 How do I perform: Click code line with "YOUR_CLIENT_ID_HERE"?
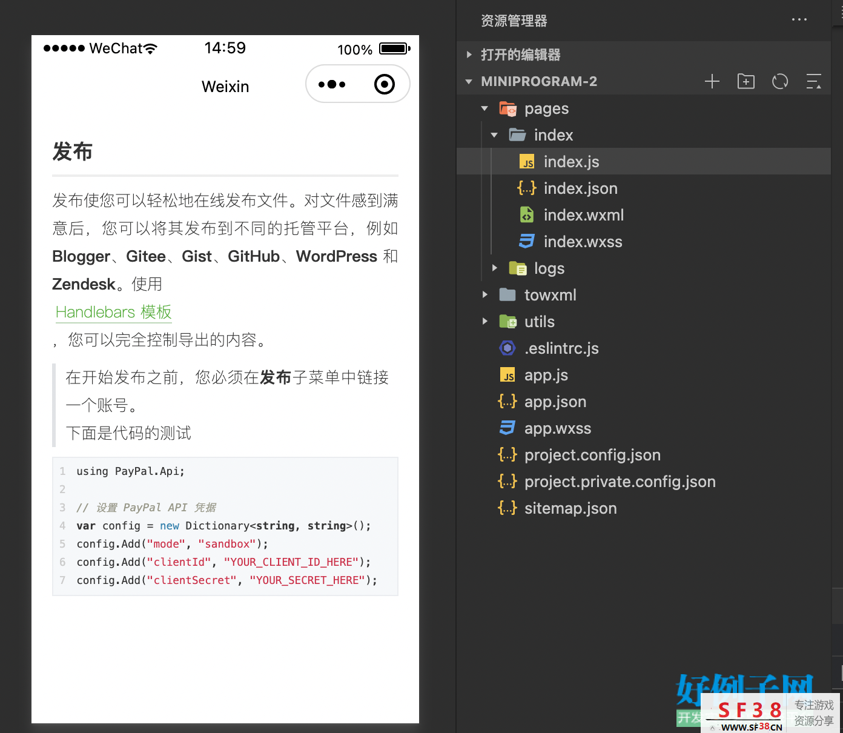(223, 562)
